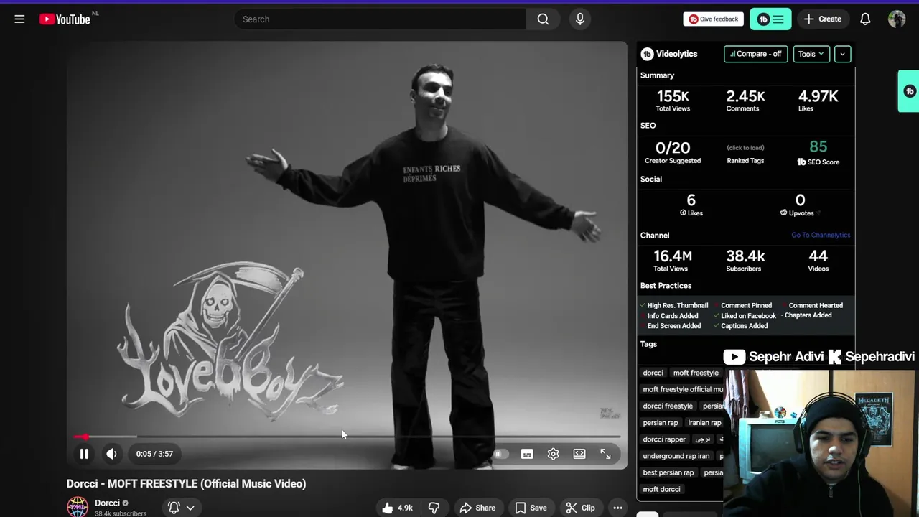Open more actions three-dot menu

[617, 508]
